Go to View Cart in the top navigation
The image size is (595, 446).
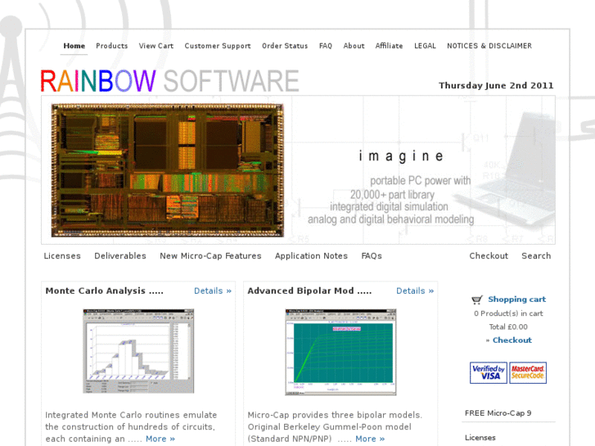[x=156, y=46]
